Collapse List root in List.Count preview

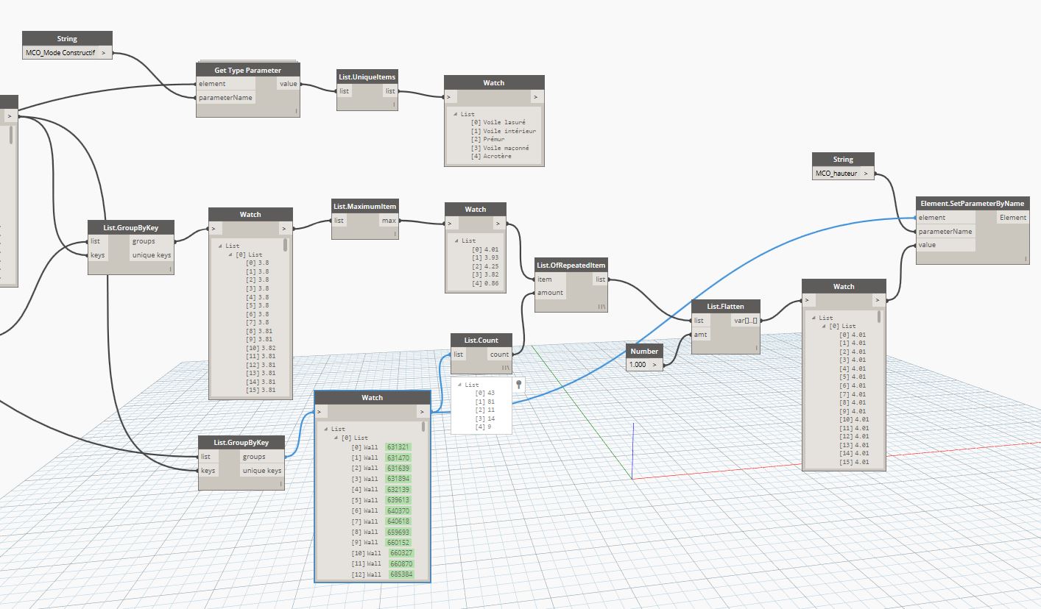460,385
